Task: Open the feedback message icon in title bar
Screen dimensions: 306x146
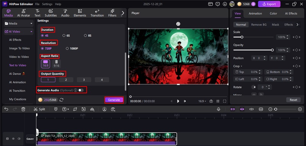Action: coord(218,4)
